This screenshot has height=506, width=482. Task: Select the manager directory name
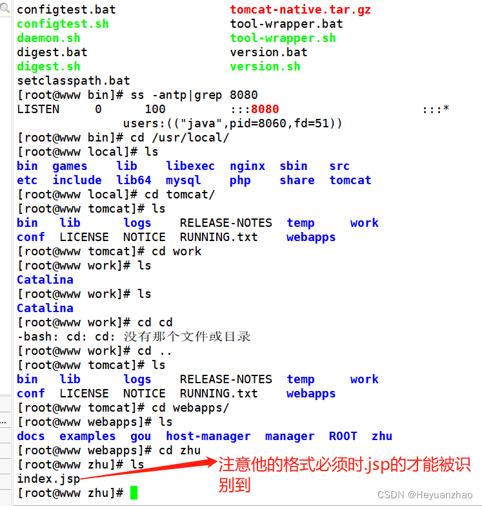[290, 436]
